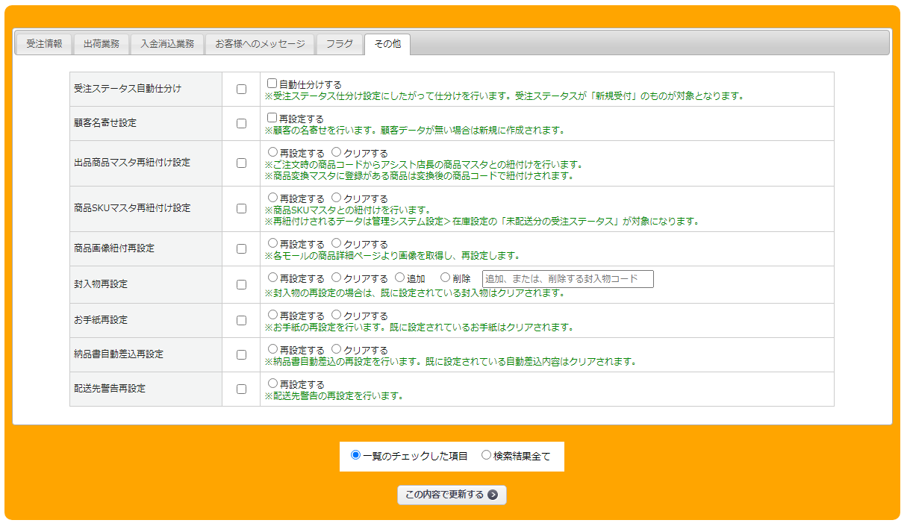
Task: Check the 自動仕分けする option
Action: pos(272,84)
